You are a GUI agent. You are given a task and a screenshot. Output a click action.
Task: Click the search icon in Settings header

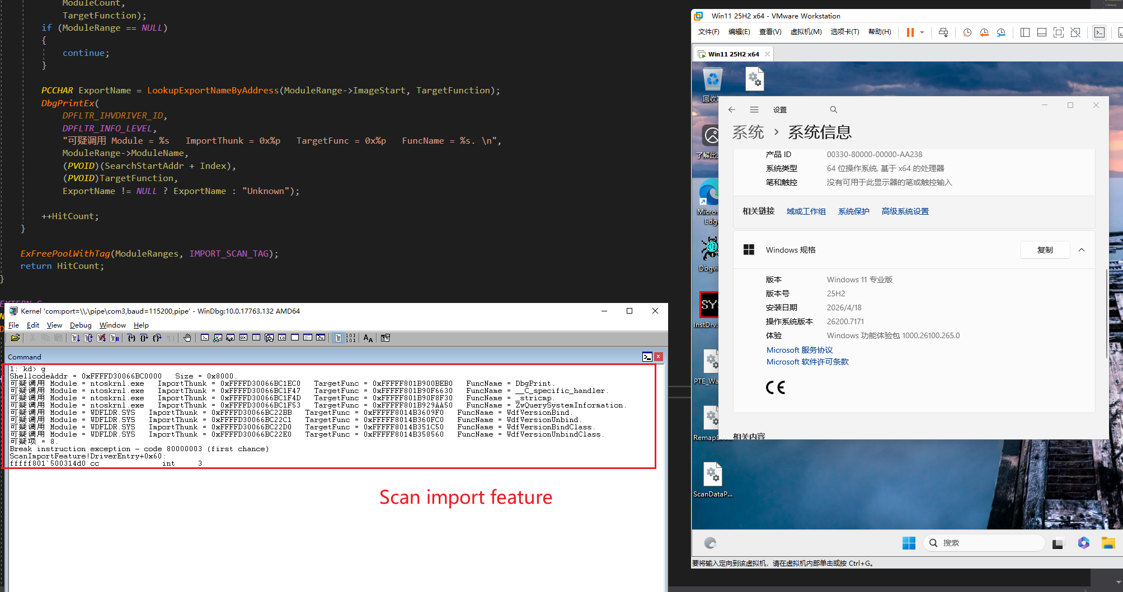834,110
